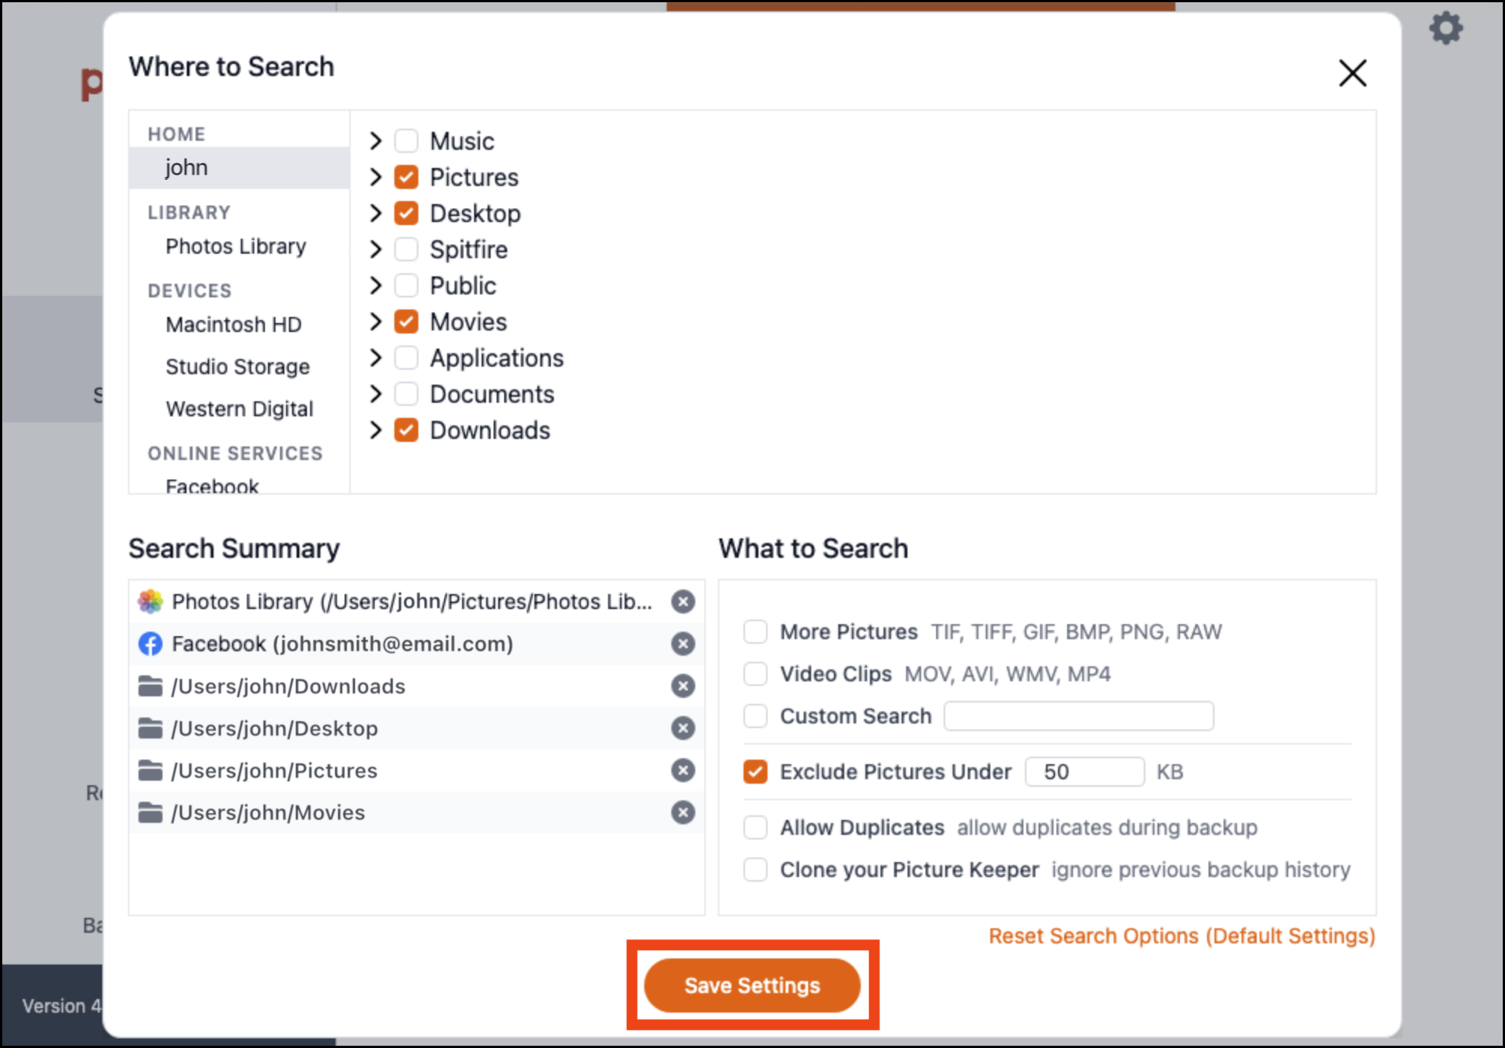Click the Applications folder label
Screen dimensions: 1505x1048
497,358
